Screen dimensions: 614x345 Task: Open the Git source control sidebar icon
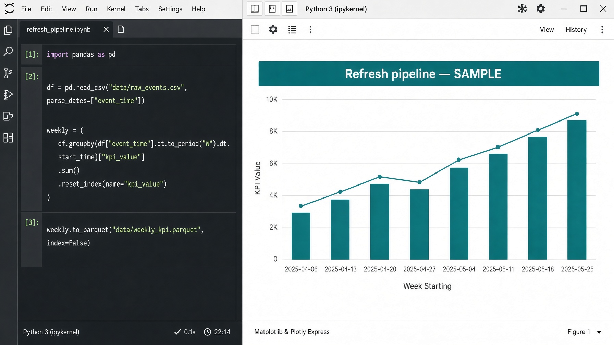click(x=8, y=73)
